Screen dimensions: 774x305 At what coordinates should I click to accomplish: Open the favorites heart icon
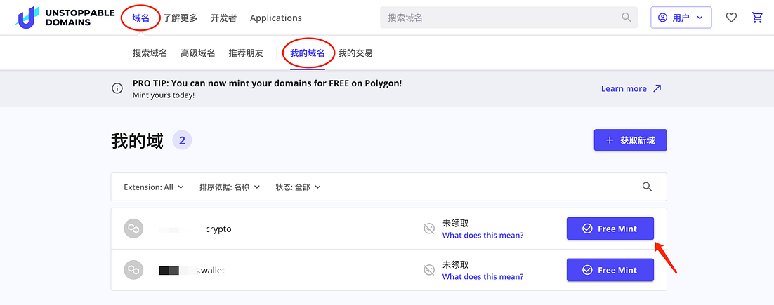pyautogui.click(x=731, y=18)
